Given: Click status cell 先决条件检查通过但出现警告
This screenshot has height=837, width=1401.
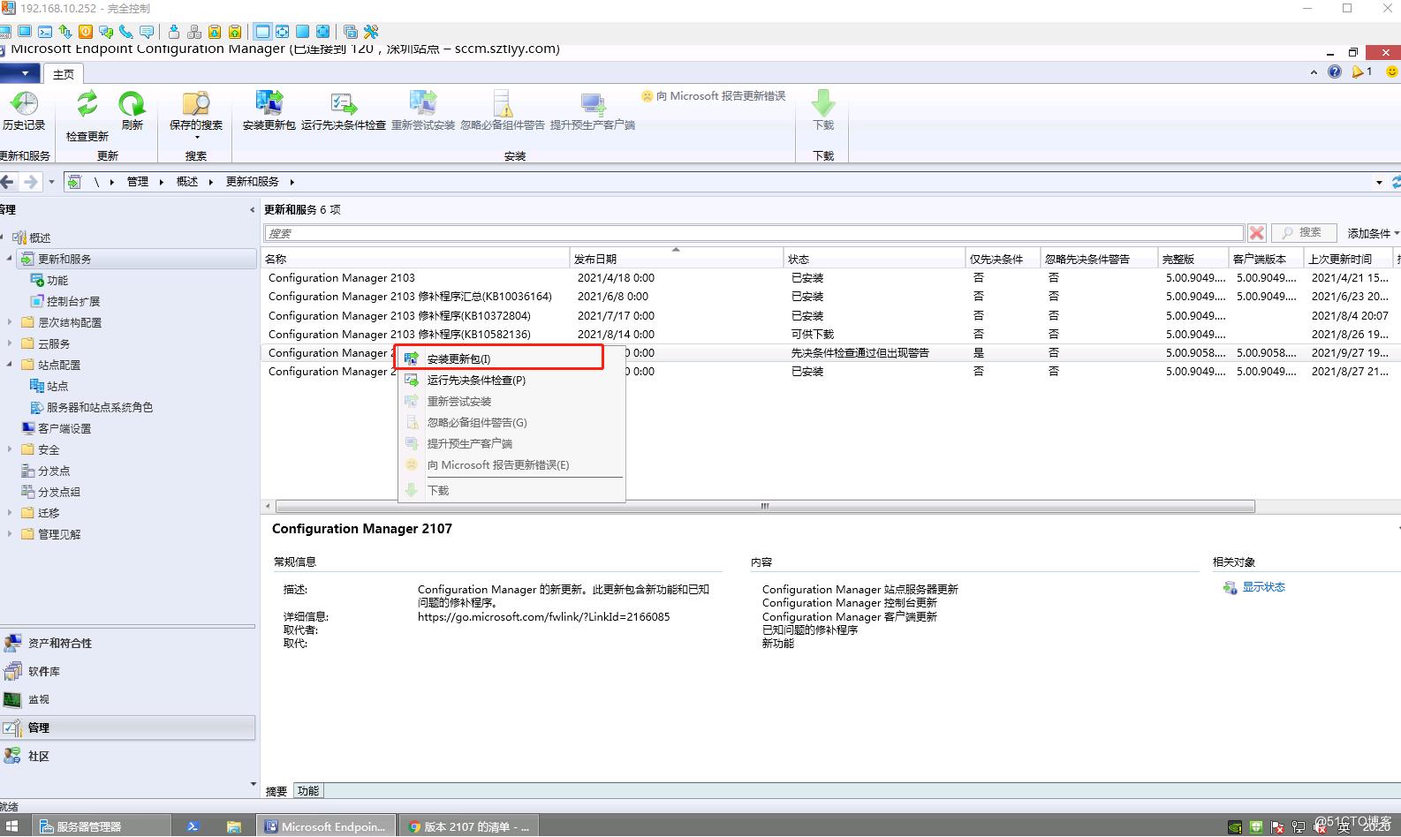Looking at the screenshot, I should pos(860,352).
